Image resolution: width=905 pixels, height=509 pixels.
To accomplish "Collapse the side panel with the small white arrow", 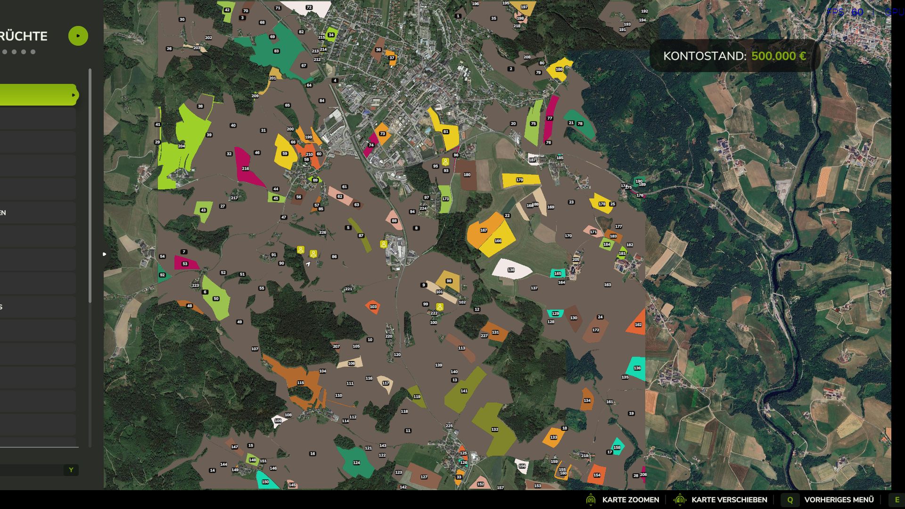I will (105, 254).
